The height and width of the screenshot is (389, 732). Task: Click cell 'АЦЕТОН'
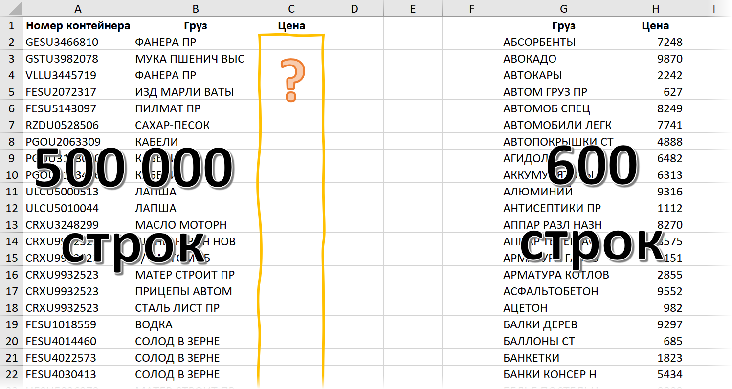tap(563, 308)
